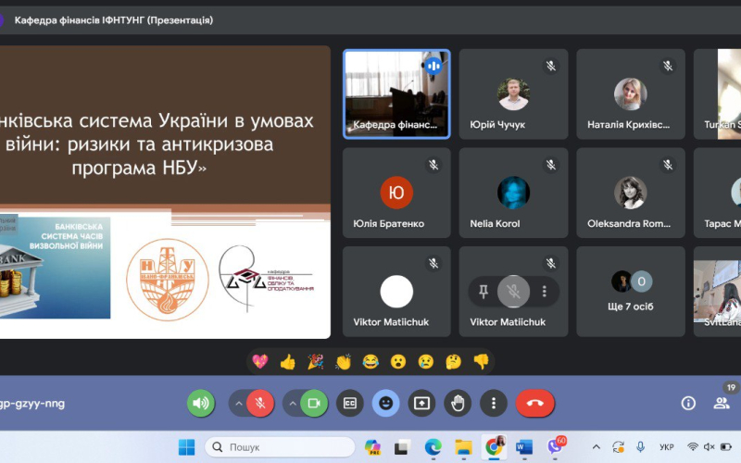Select Nelia Korol participant tile

pyautogui.click(x=513, y=193)
